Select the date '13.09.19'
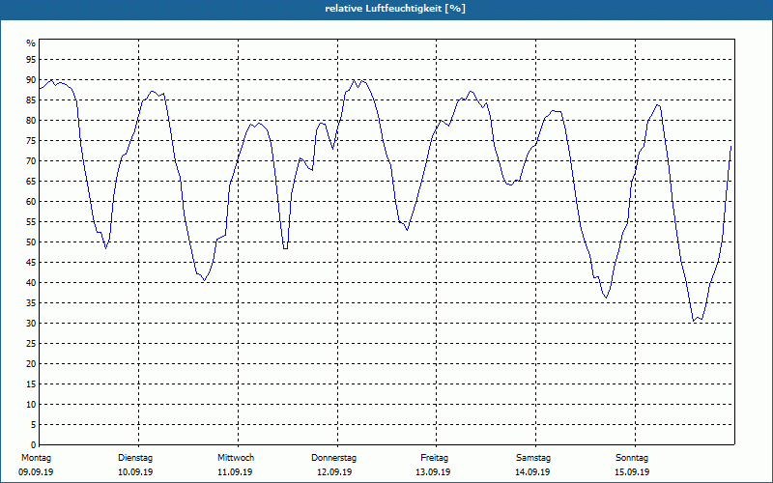 [433, 472]
